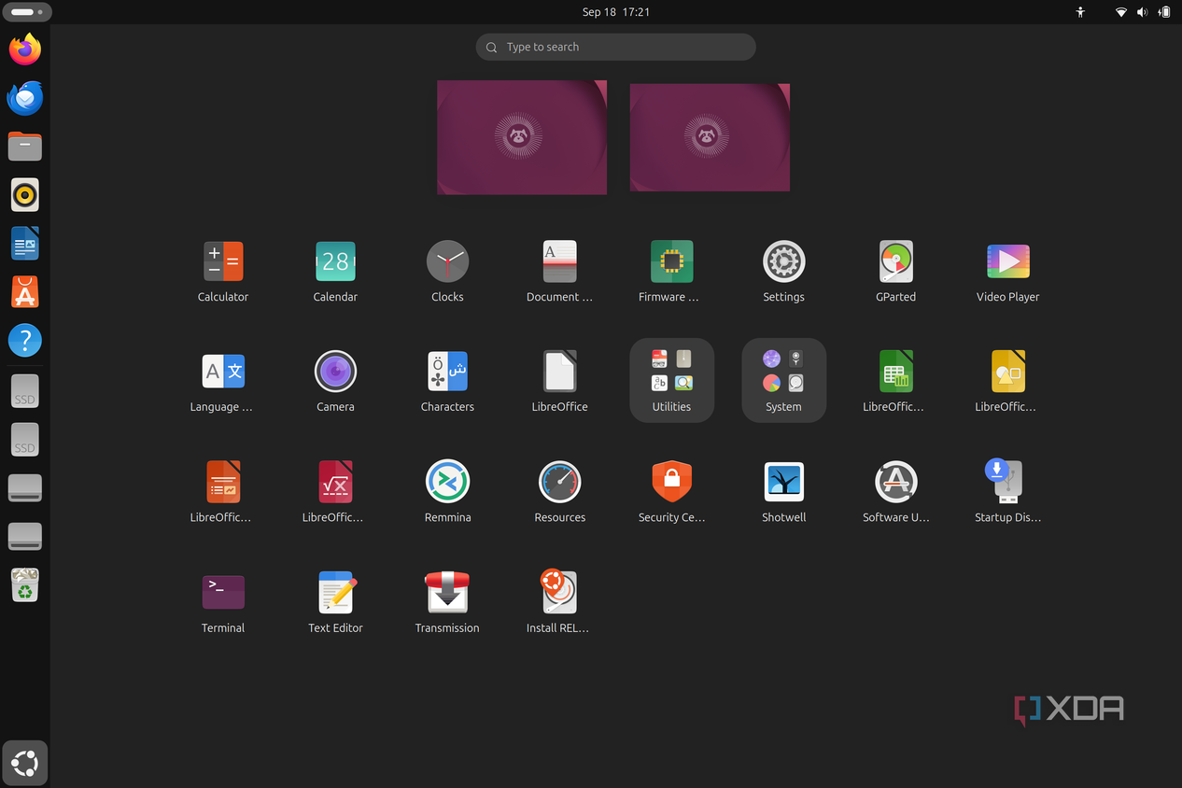Open the System app folder
1182x788 pixels.
(783, 380)
